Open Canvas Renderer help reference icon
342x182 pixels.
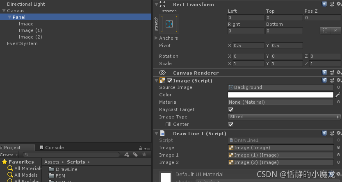coord(324,73)
